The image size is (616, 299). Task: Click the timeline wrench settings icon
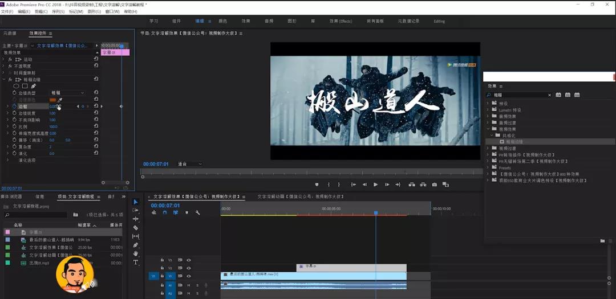tap(197, 212)
